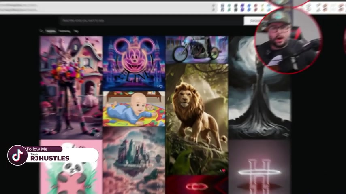Open the red neon ring thumbnail

196,185
